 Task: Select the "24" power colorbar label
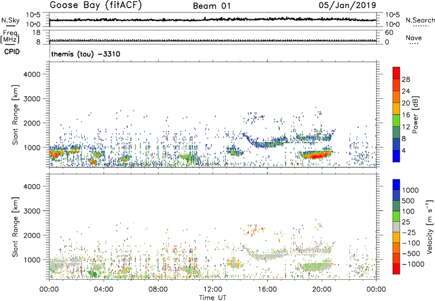pyautogui.click(x=406, y=91)
